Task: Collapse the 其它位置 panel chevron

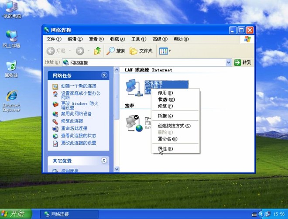Action: pos(104,161)
